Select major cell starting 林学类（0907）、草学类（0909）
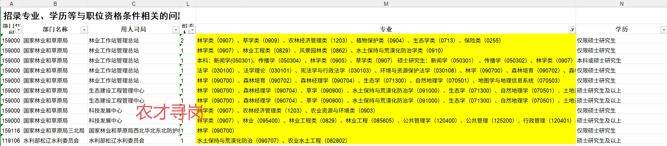The image size is (667, 146). (386, 40)
